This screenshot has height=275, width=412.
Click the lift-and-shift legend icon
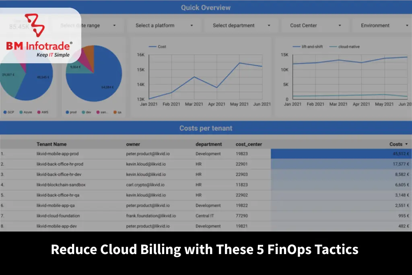(296, 46)
